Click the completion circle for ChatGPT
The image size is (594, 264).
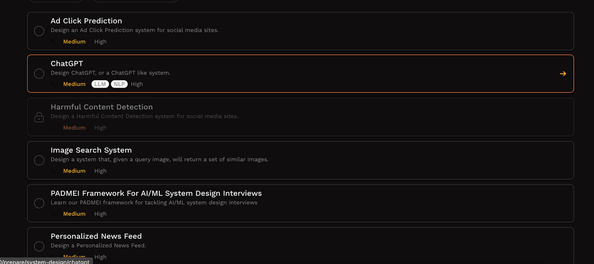39,74
